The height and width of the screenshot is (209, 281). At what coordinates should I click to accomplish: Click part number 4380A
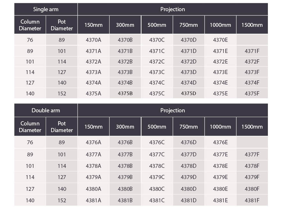tap(93, 189)
